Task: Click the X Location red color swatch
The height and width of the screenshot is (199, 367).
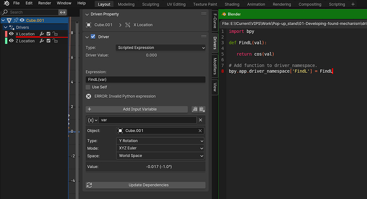Action: [x=6, y=34]
